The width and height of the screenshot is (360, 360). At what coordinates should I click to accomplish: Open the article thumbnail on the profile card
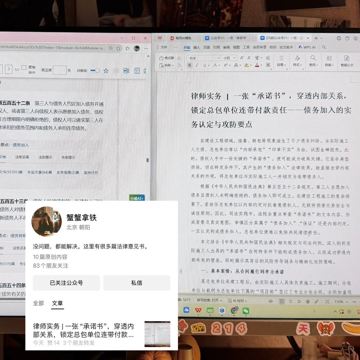tap(157, 334)
